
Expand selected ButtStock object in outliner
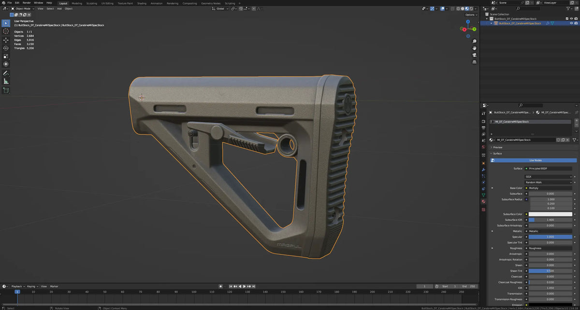492,23
